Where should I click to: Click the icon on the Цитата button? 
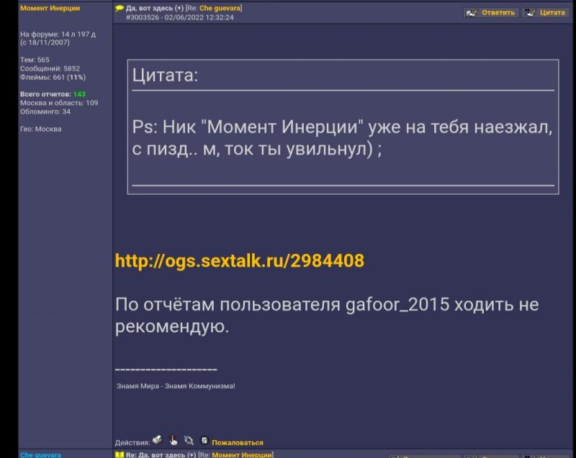click(530, 13)
